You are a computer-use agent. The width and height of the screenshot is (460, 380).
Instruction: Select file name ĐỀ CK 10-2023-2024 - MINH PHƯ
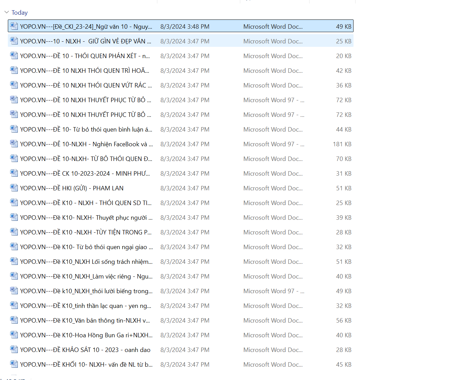85,174
